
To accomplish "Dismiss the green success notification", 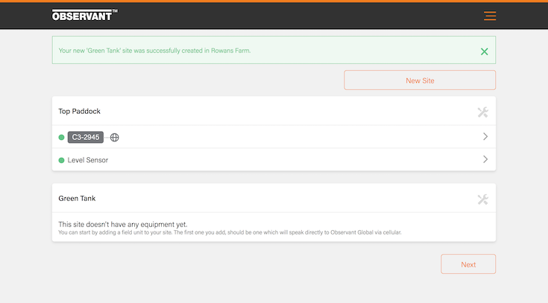I will 484,51.
